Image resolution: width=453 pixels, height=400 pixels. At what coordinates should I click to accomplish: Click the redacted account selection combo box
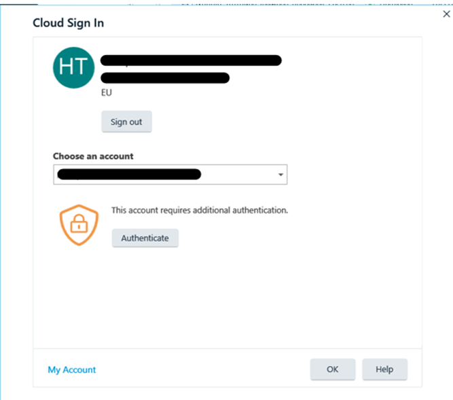(x=163, y=175)
